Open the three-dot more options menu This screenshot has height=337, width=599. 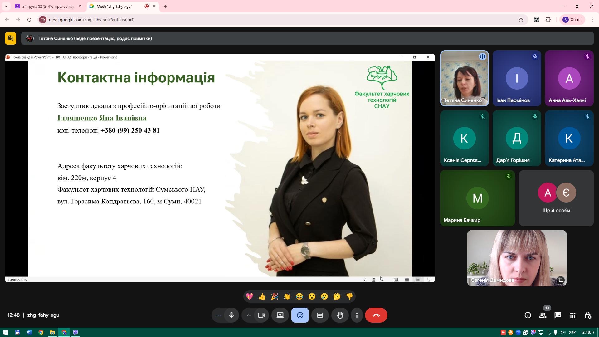[x=357, y=315]
